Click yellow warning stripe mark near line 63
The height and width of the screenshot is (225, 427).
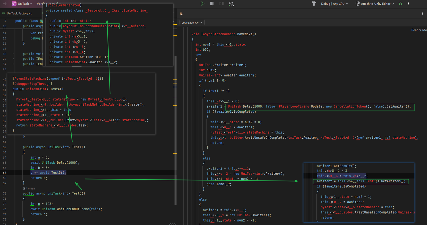176,154
